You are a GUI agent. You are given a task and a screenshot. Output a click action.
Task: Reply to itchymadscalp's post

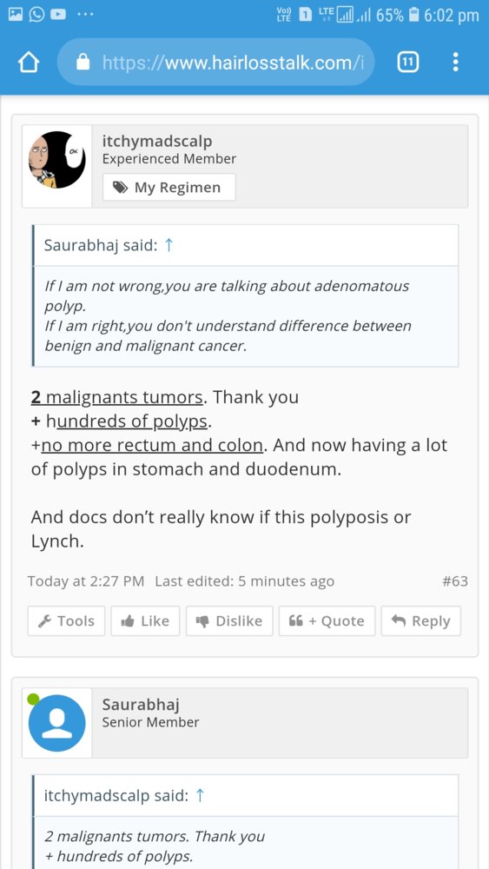point(421,620)
